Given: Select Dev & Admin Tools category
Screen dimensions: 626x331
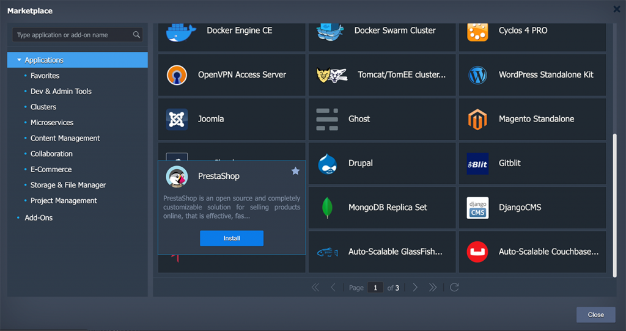Looking at the screenshot, I should tap(61, 92).
